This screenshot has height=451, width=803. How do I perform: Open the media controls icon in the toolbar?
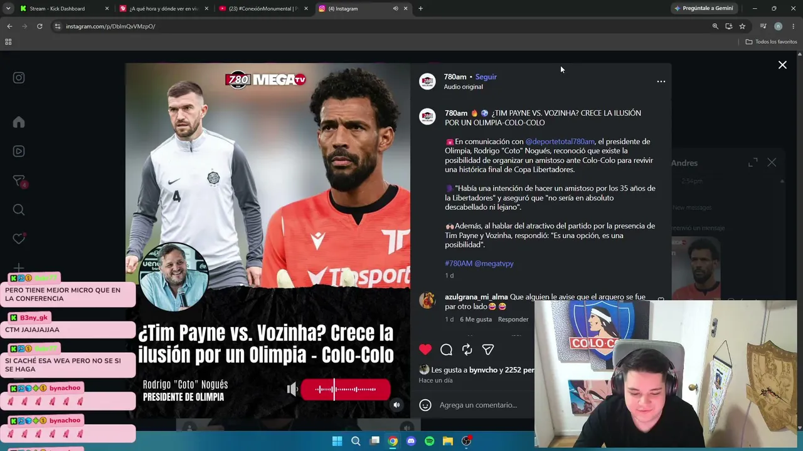click(763, 26)
